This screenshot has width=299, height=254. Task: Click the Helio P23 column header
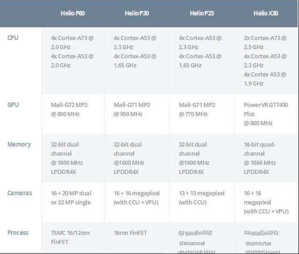[202, 13]
